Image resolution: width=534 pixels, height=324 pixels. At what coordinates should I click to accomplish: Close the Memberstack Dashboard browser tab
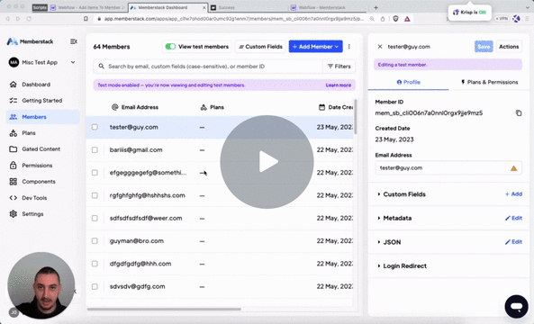tap(204, 7)
